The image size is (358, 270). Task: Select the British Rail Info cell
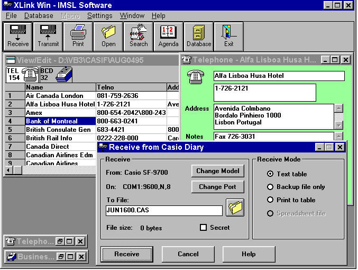coord(60,138)
